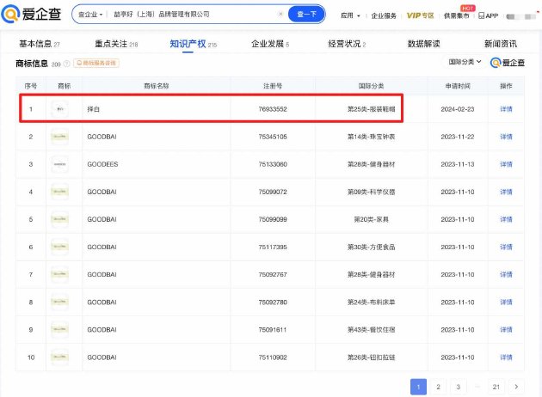Open the 新闻资讯 tab
The image size is (542, 397).
coord(501,44)
